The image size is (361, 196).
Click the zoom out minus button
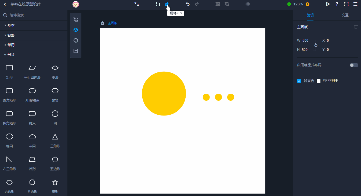289,4
